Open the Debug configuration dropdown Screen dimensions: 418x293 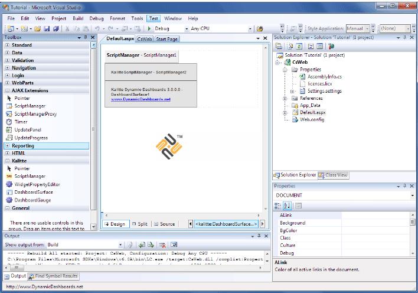click(x=187, y=28)
